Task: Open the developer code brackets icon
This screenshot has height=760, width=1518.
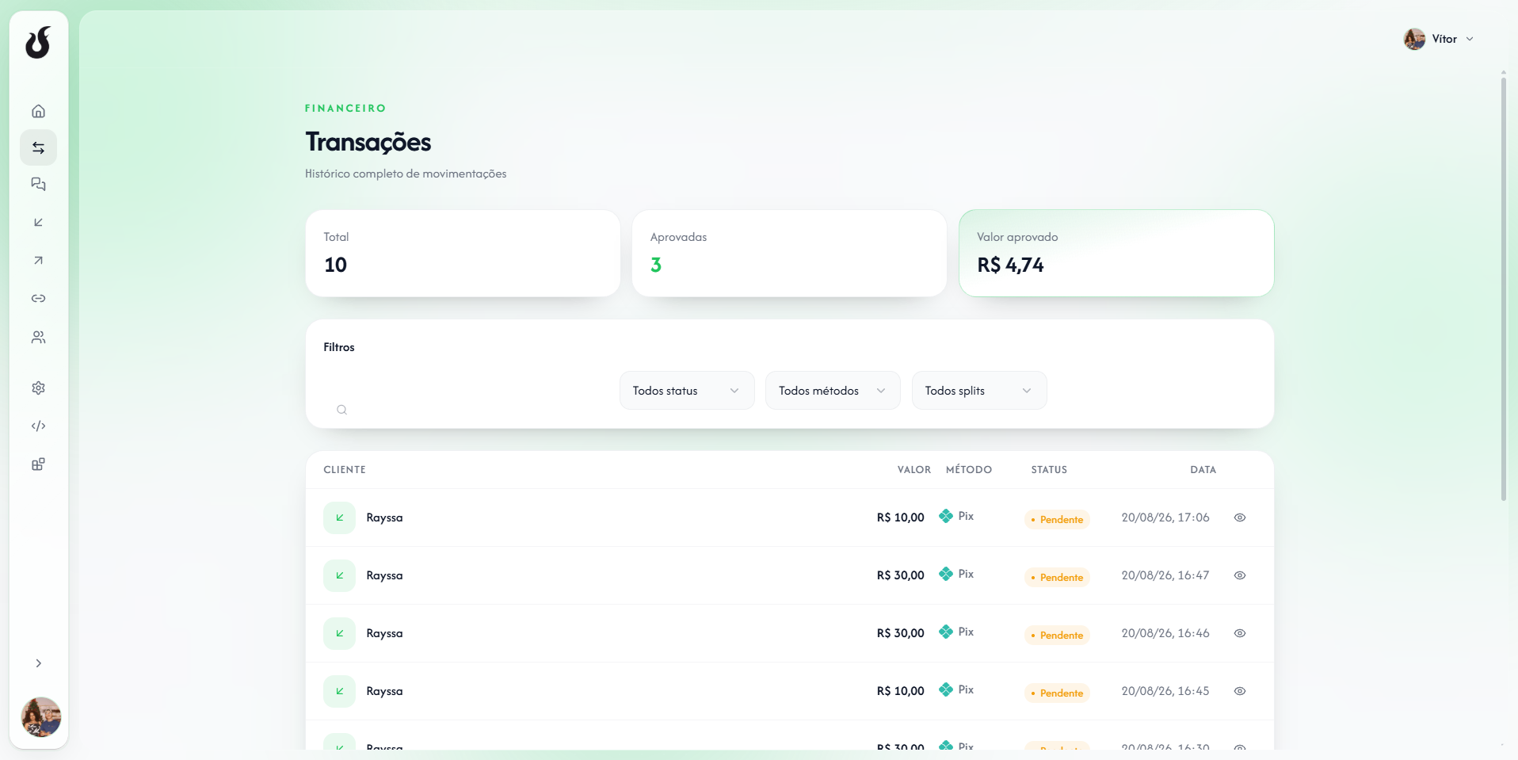Action: (x=38, y=426)
